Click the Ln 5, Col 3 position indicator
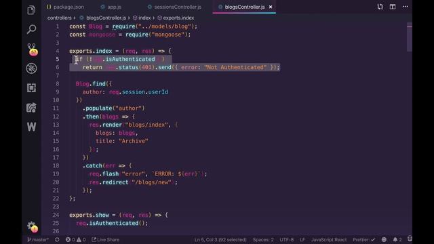 (x=220, y=239)
